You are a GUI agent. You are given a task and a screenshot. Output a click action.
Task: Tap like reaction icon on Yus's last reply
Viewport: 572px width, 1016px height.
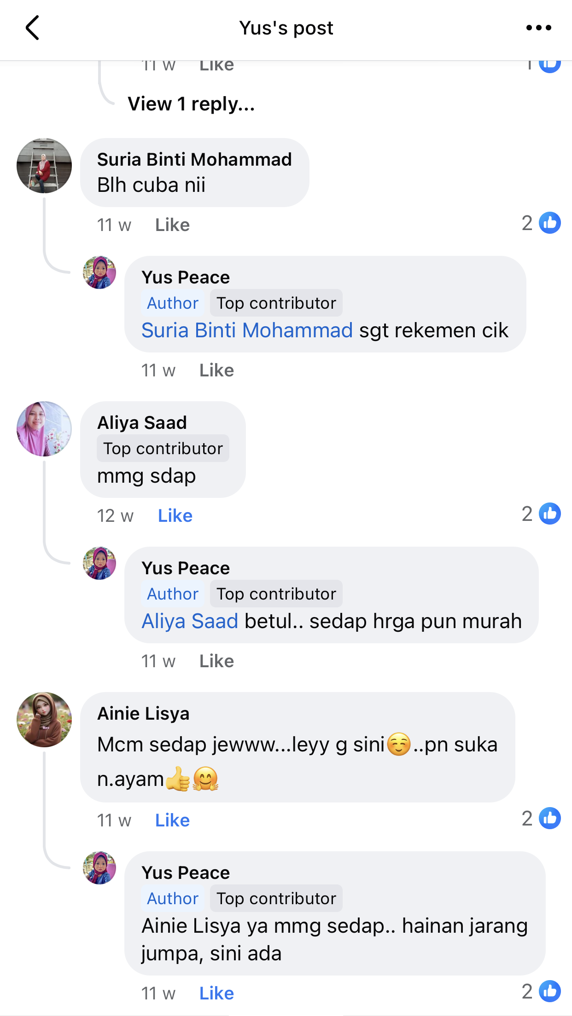click(x=550, y=992)
